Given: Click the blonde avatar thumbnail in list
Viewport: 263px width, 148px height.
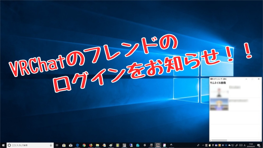Looking at the screenshot, I should [x=219, y=104].
